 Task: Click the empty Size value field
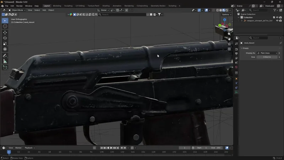pos(267,57)
